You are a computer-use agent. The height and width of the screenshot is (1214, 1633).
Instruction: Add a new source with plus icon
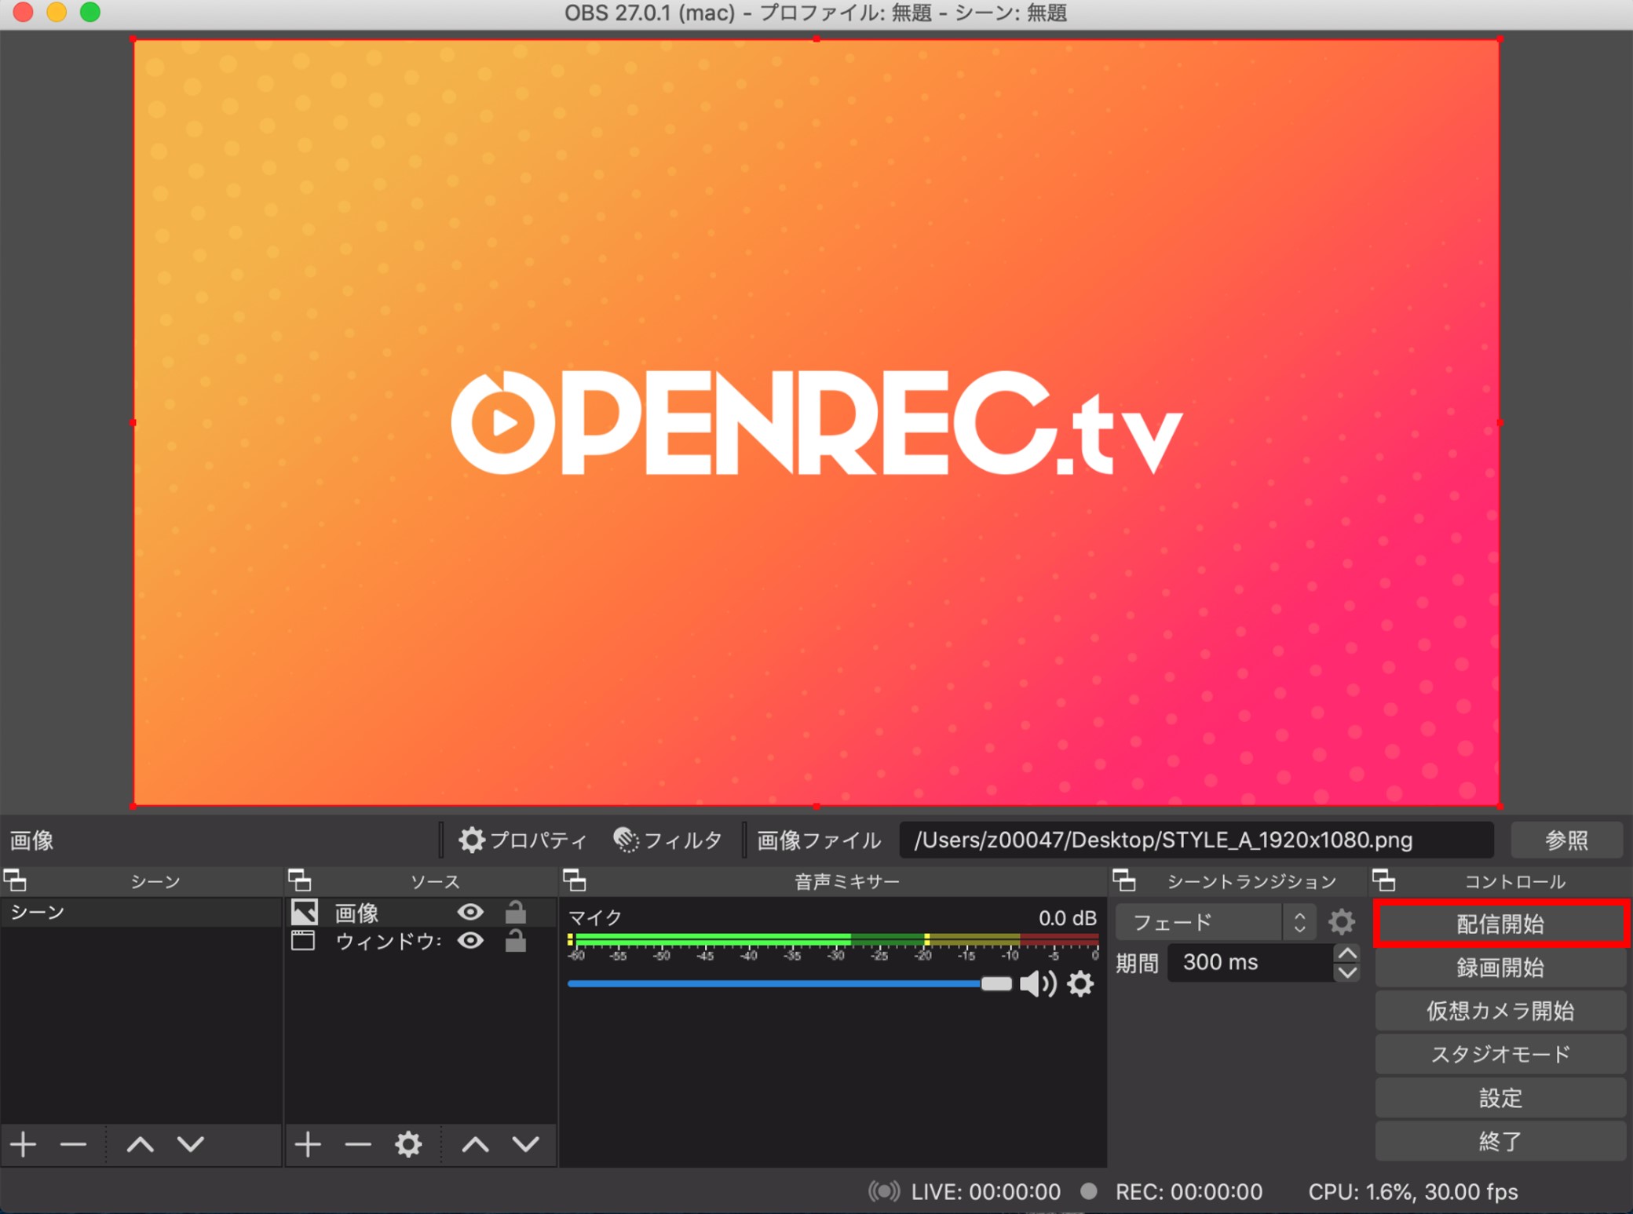coord(308,1145)
